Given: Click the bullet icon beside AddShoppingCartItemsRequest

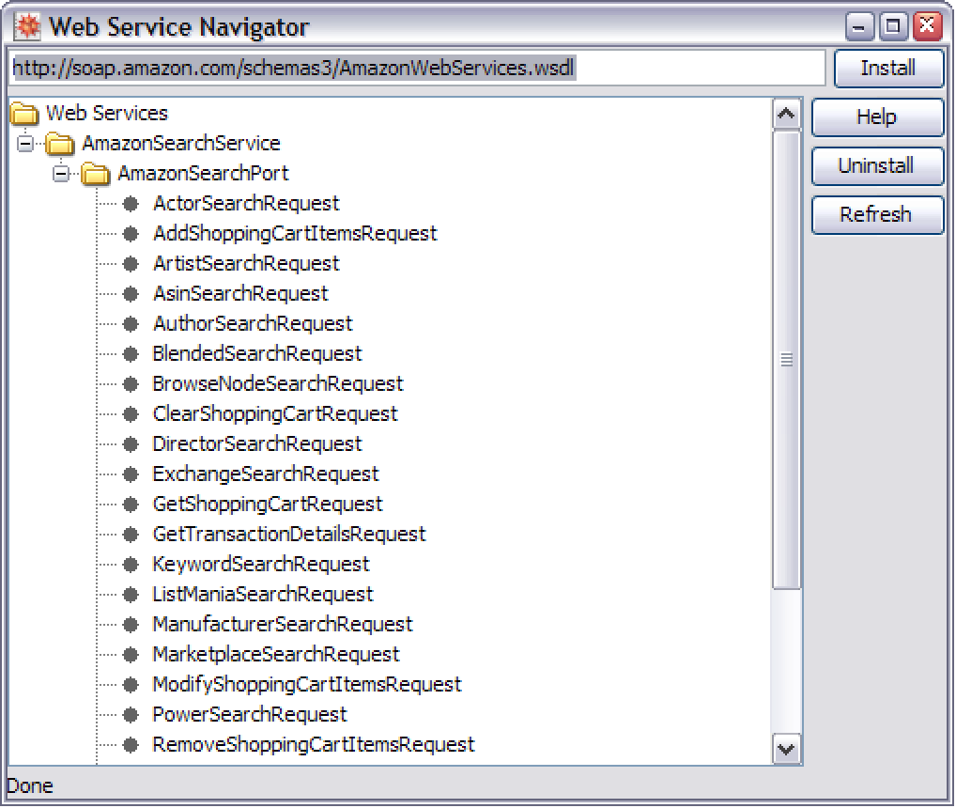Looking at the screenshot, I should point(131,234).
